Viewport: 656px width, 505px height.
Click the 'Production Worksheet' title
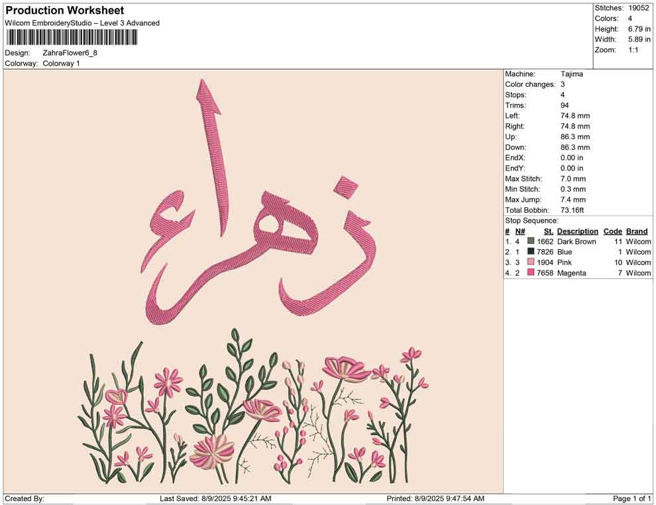click(65, 11)
